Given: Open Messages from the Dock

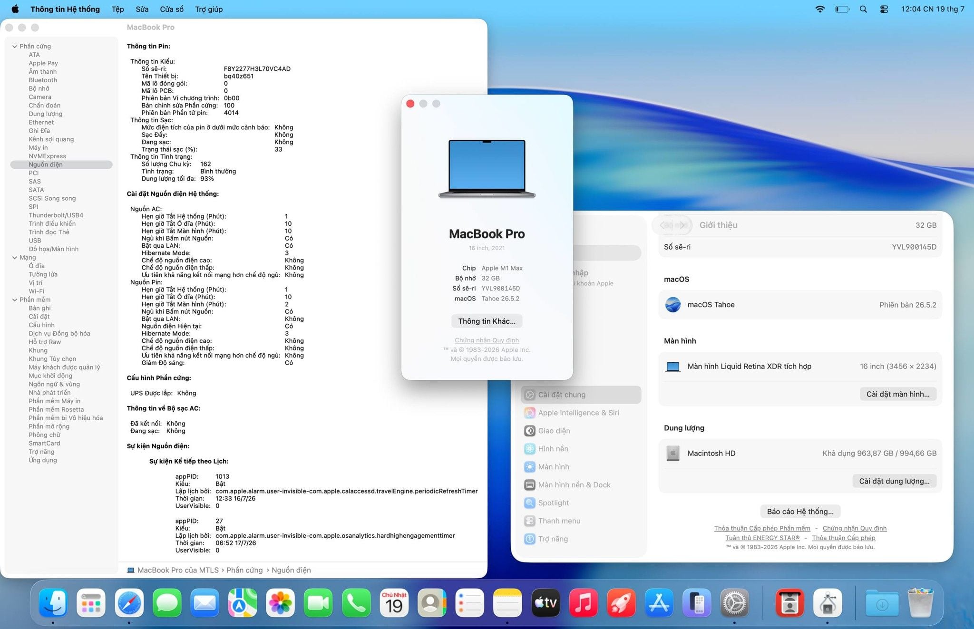Looking at the screenshot, I should (x=167, y=602).
